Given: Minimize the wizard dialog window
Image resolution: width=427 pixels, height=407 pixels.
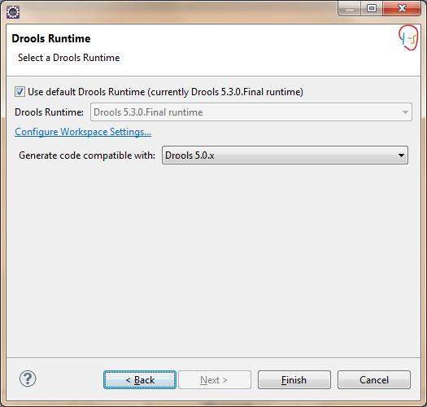Looking at the screenshot, I should [x=350, y=9].
